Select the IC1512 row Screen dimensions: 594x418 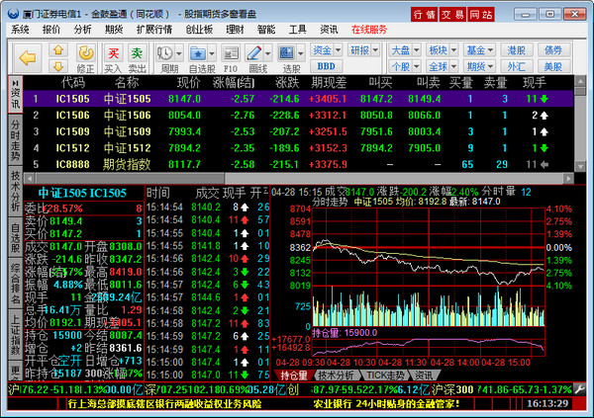coord(298,148)
